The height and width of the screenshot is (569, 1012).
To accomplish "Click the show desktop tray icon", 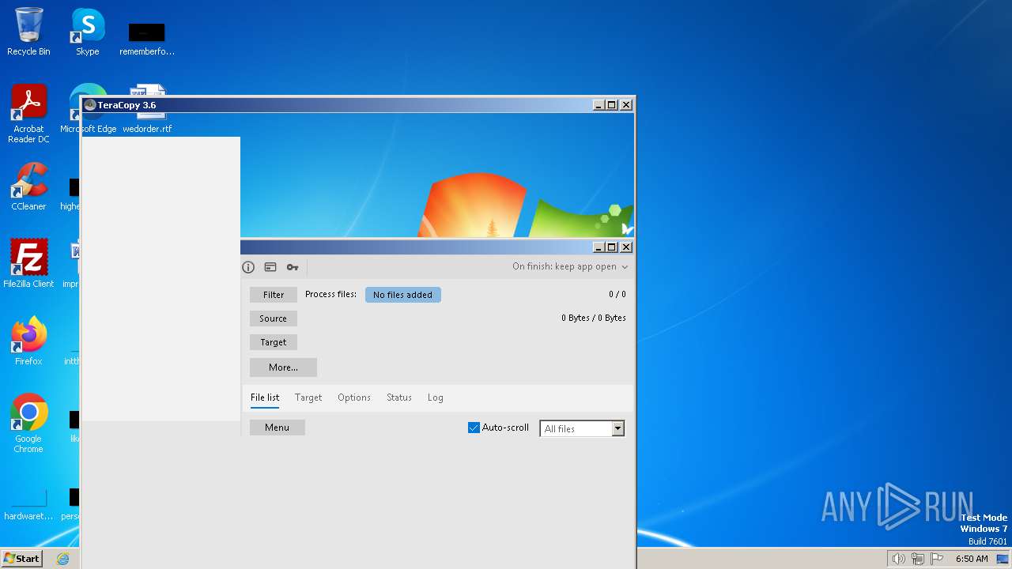I will [1003, 559].
